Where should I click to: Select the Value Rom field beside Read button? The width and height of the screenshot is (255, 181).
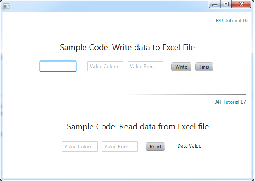click(x=120, y=147)
